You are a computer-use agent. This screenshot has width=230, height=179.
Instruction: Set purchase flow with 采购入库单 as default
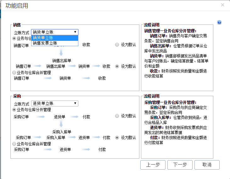coord(117,138)
